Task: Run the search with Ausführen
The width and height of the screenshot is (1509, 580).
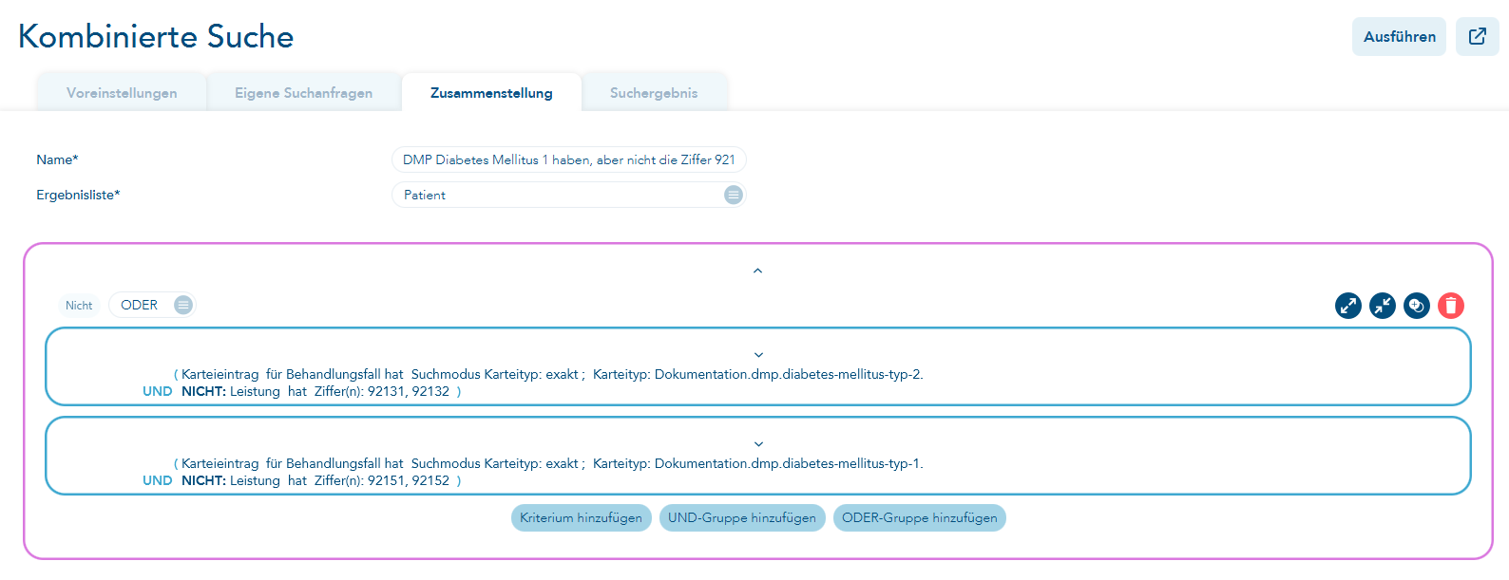Action: pos(1399,36)
